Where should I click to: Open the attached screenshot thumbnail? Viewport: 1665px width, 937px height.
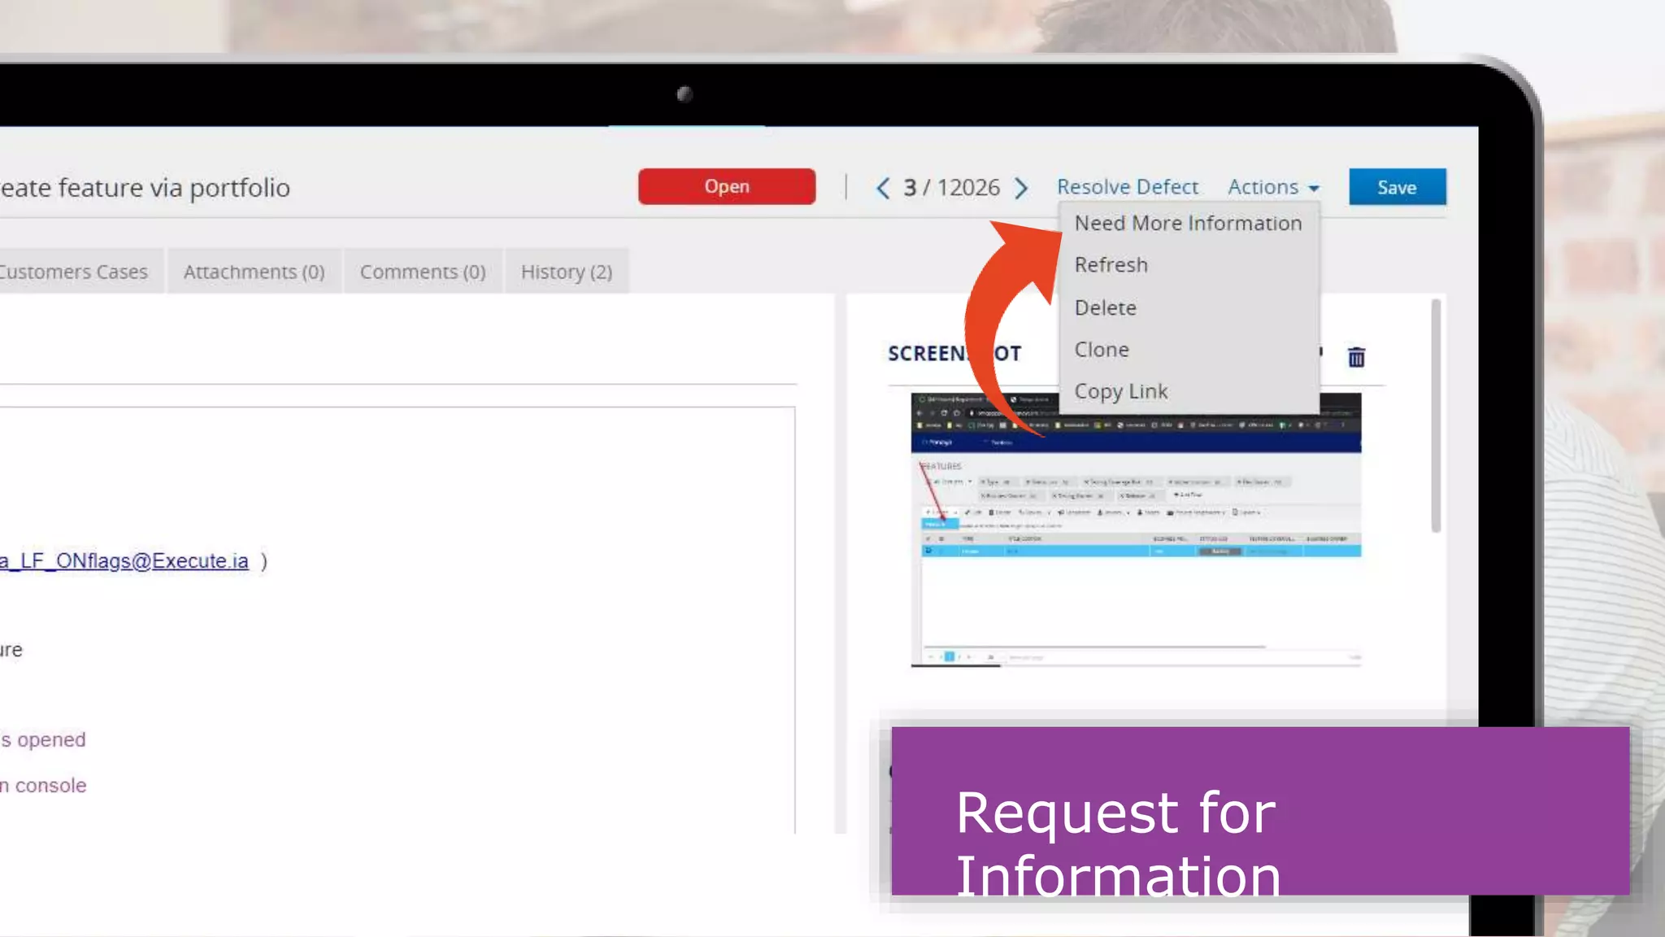coord(1135,561)
